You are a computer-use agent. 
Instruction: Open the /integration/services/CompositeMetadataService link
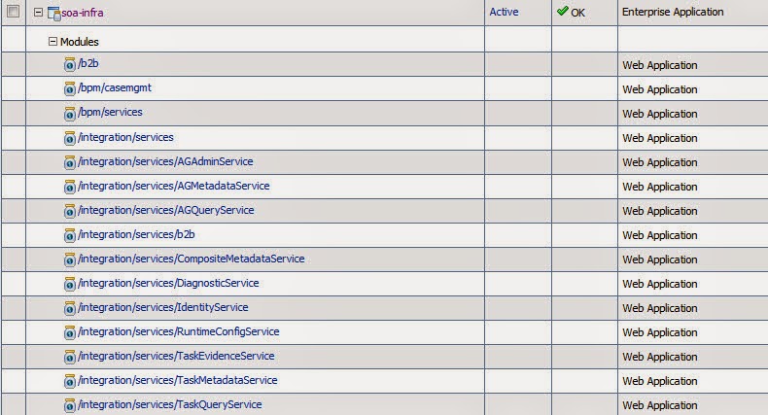pos(191,259)
